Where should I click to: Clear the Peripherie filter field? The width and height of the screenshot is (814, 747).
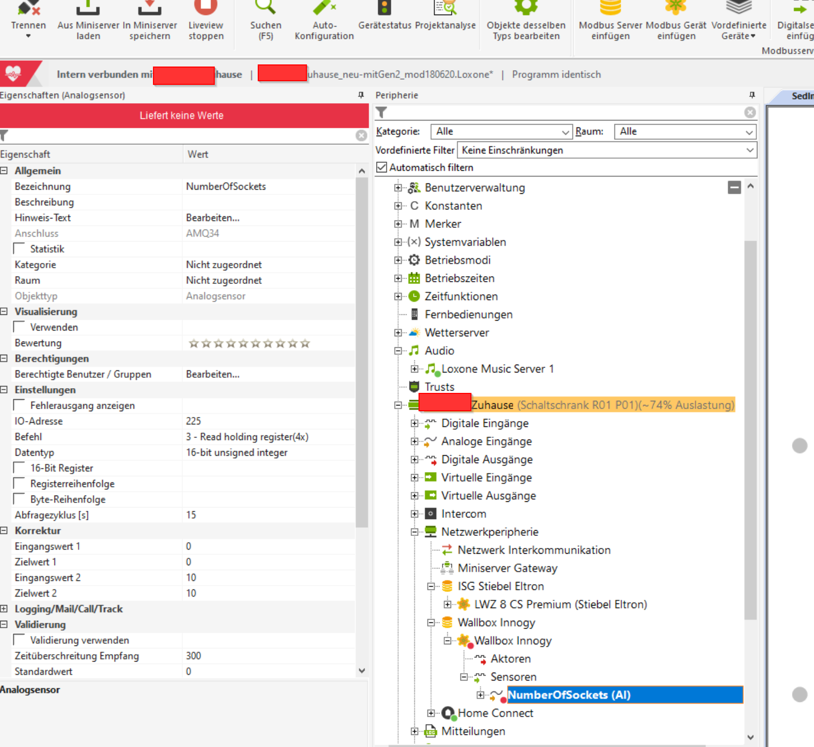(x=750, y=113)
